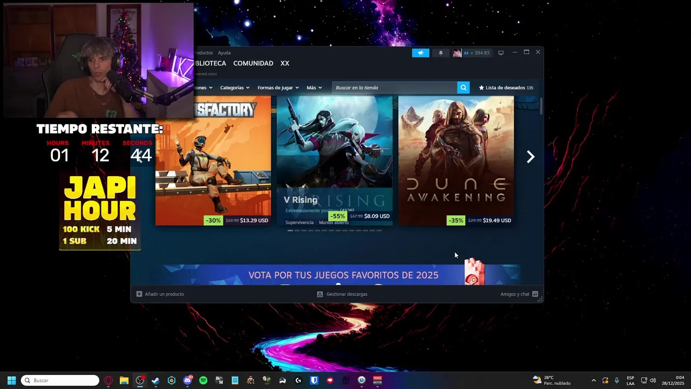The width and height of the screenshot is (691, 389).
Task: Open Friends and chat icon
Action: (x=535, y=294)
